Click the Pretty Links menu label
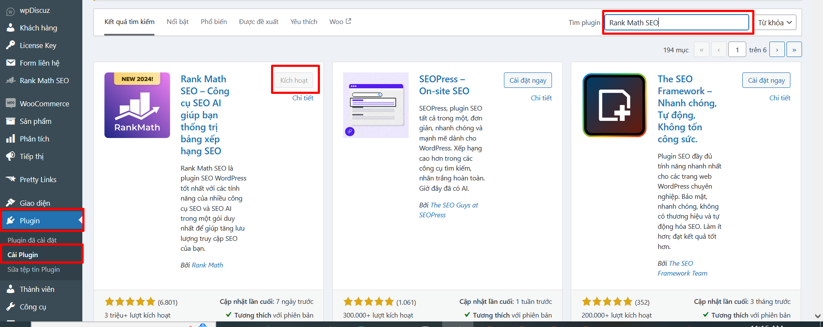Screen dimensions: 823x327 (x=38, y=180)
